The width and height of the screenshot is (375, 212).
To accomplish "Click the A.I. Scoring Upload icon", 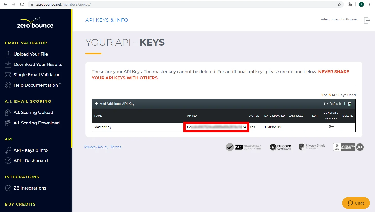I will coord(8,112).
